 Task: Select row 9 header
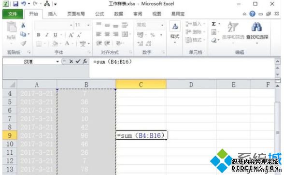pyautogui.click(x=10, y=135)
